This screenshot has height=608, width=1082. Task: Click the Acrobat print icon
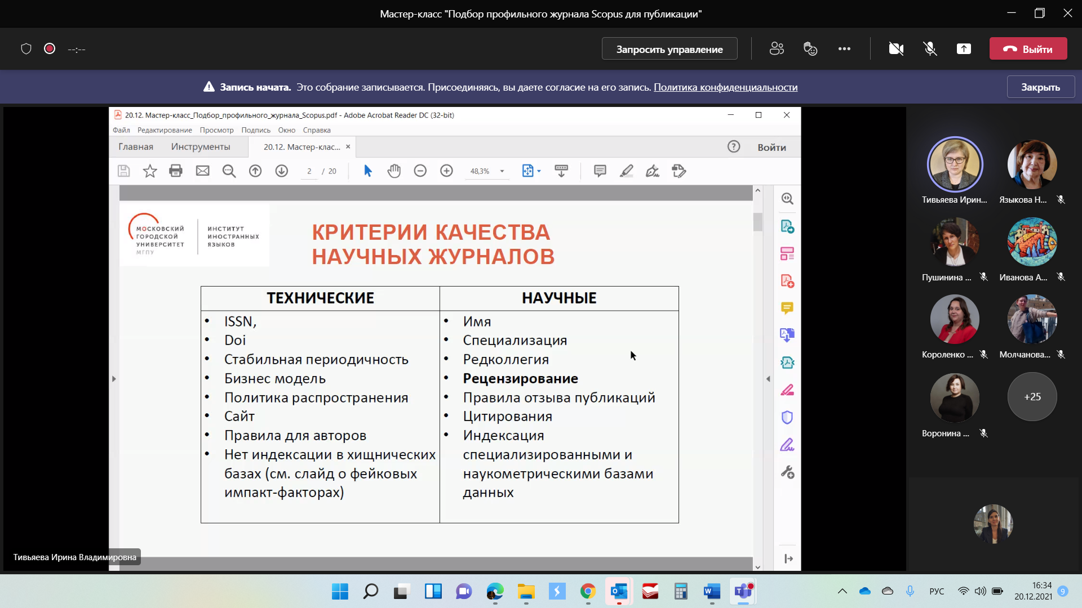click(176, 171)
